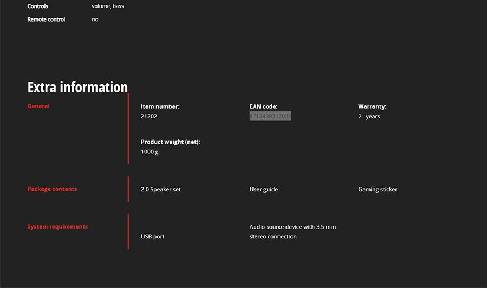Select the red 'General' section label
487x288 pixels.
[38, 106]
